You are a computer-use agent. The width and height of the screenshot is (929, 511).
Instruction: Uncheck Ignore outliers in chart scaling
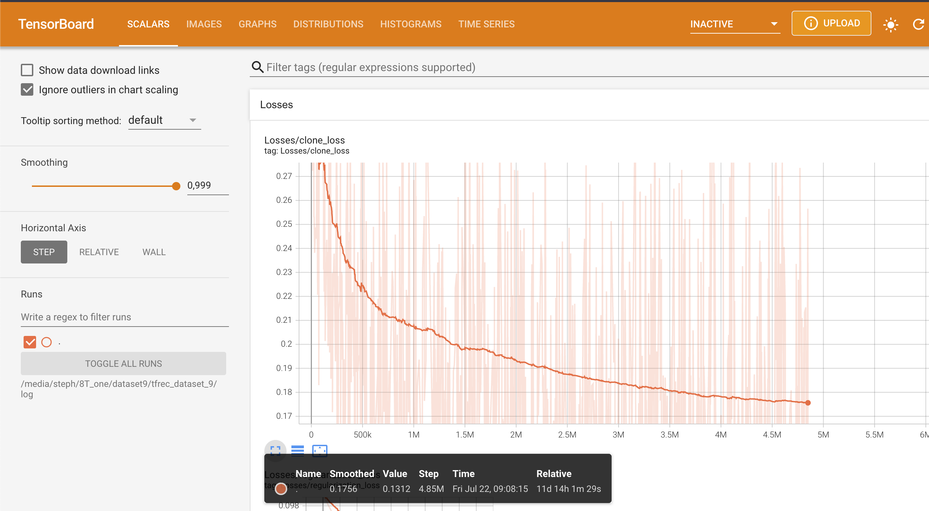[x=27, y=89]
